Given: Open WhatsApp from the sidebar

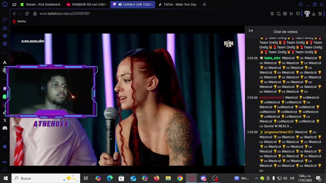Looking at the screenshot, I should click(5, 97).
